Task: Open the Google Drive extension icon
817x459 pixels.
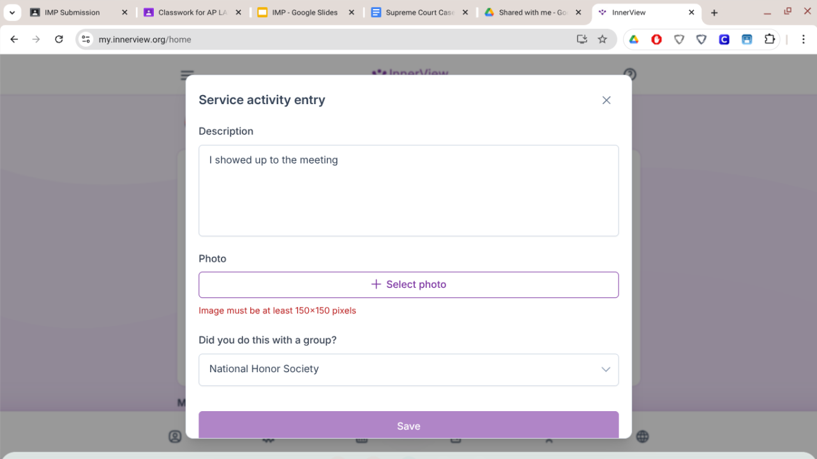Action: [634, 40]
